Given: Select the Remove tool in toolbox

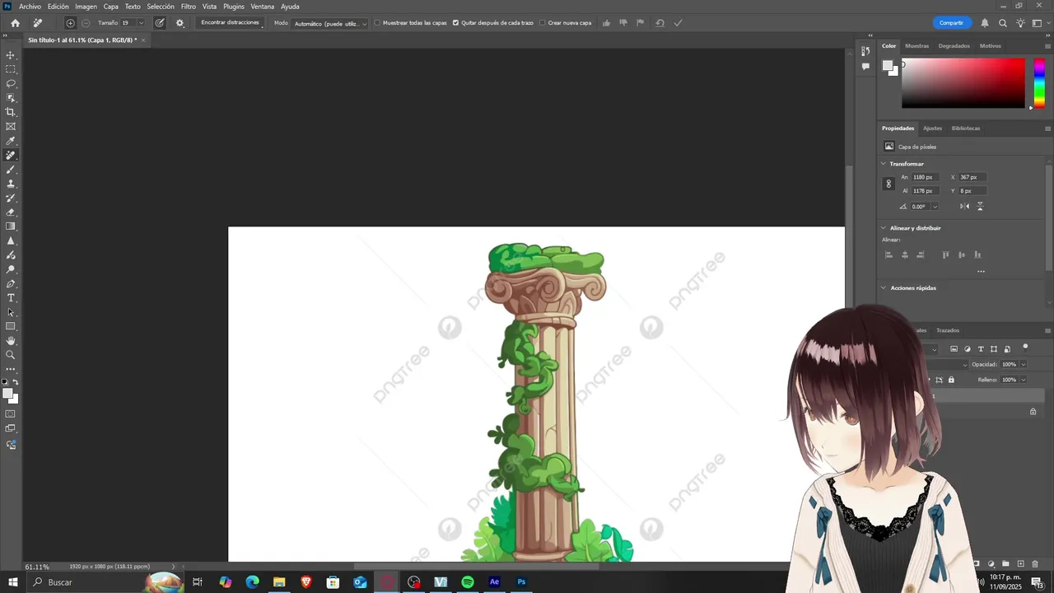Looking at the screenshot, I should (x=11, y=155).
